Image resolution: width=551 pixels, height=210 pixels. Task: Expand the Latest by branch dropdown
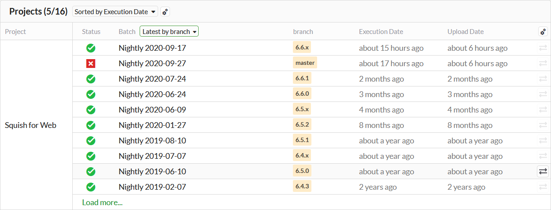tap(169, 32)
